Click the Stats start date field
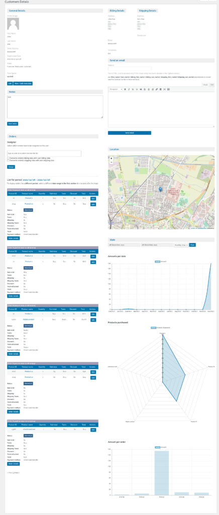 124,245
